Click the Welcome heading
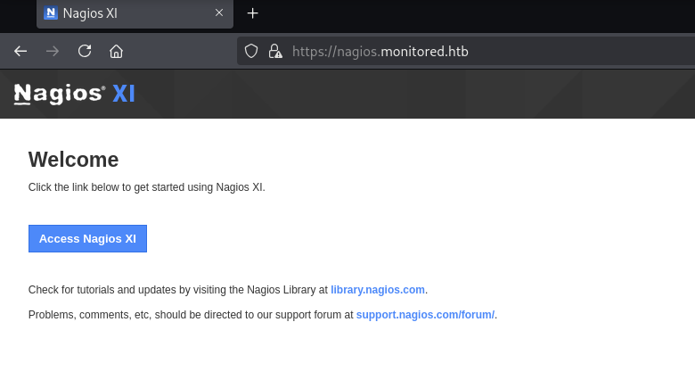The image size is (695, 380). (x=74, y=160)
